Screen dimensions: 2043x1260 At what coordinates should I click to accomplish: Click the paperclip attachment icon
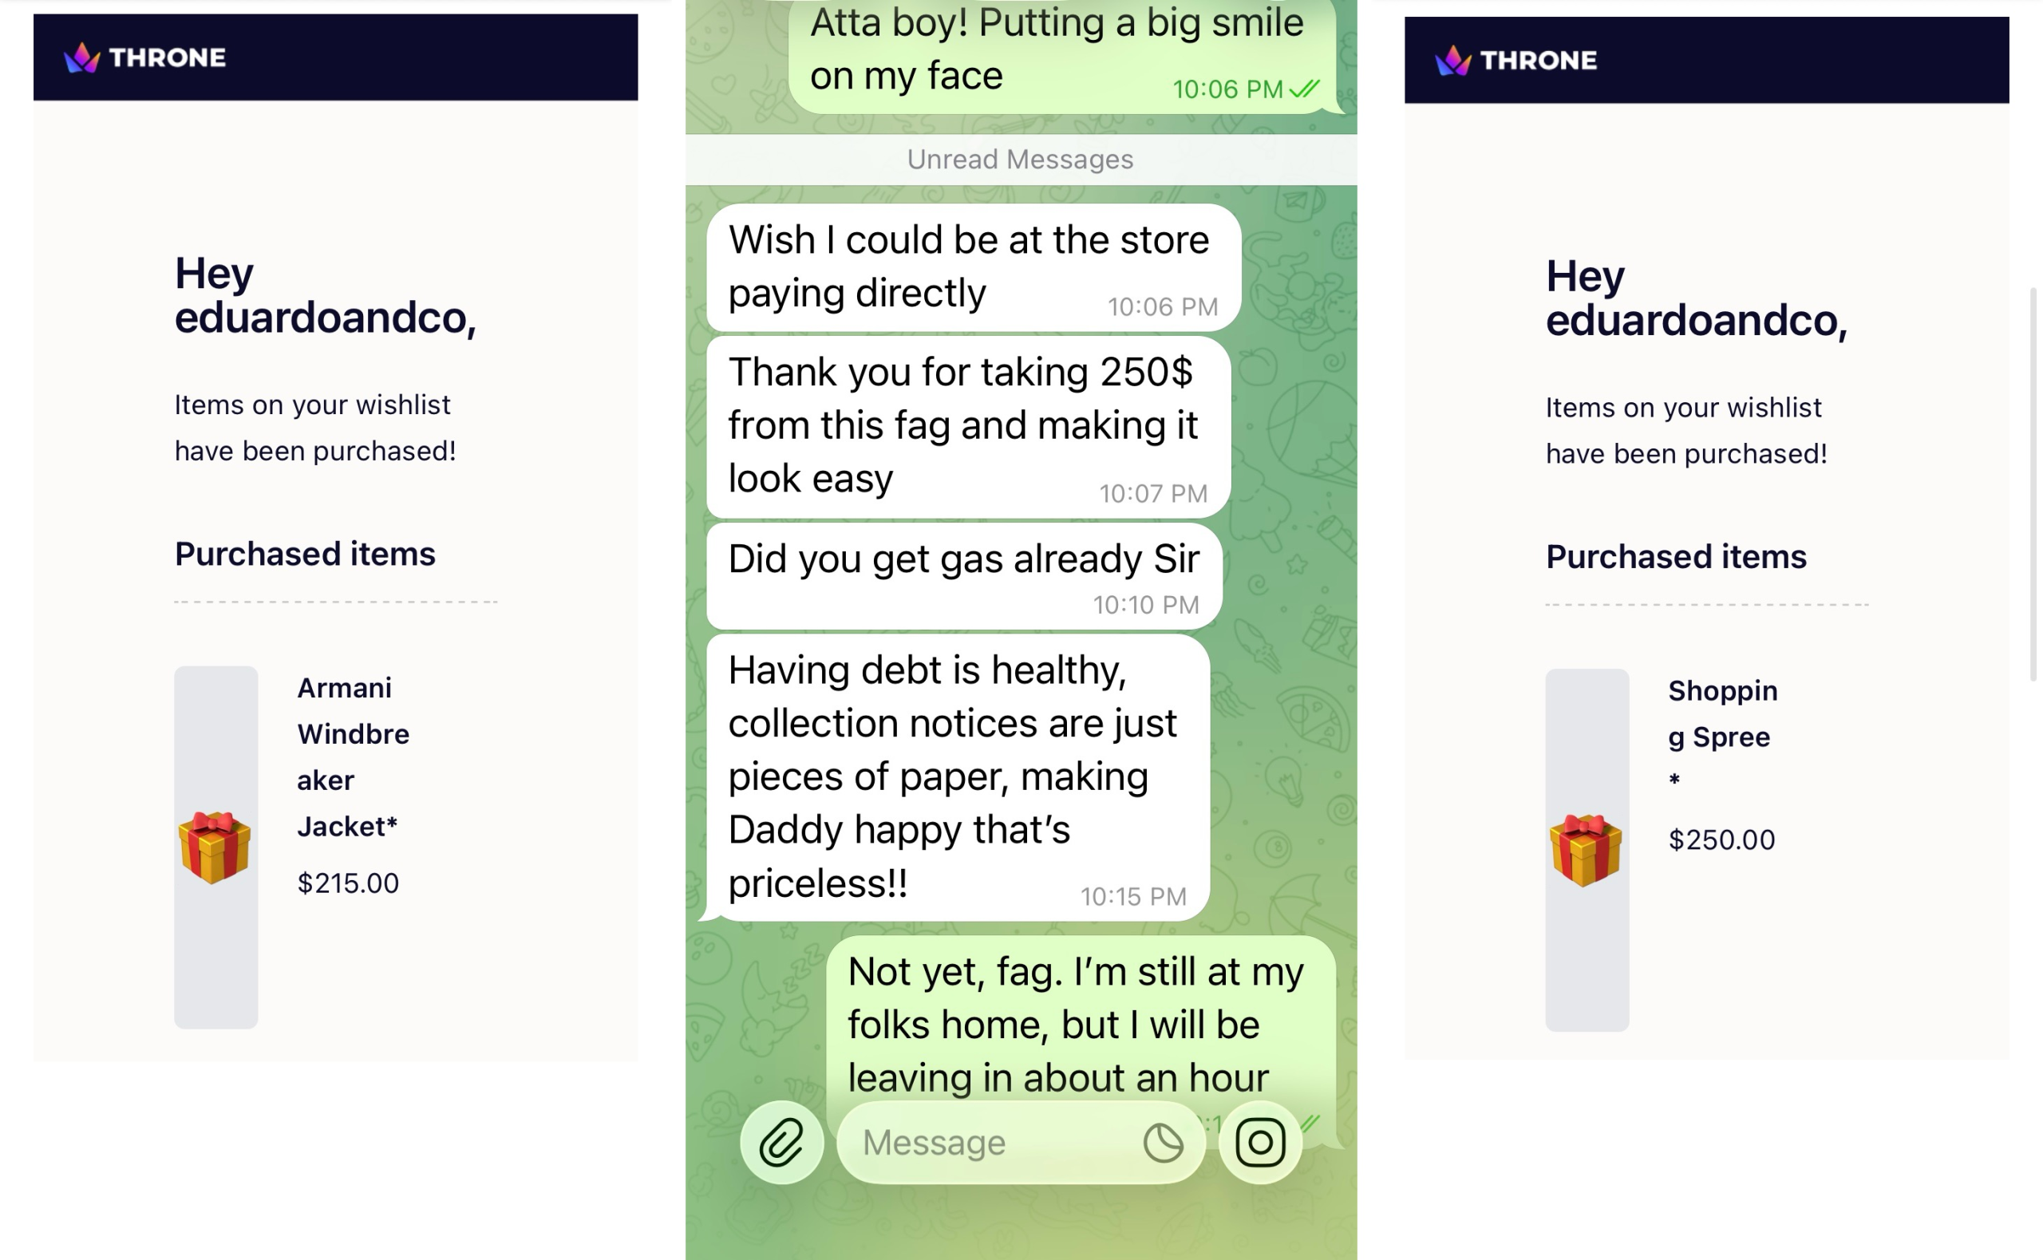pos(780,1142)
